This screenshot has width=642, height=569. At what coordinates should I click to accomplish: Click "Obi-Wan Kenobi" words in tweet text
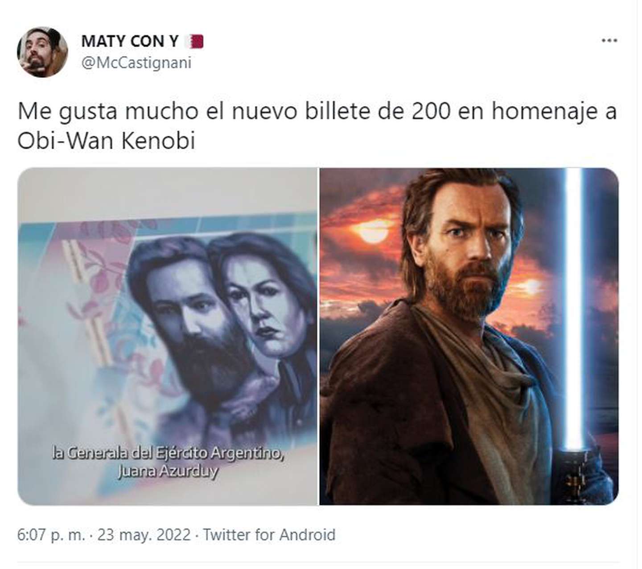[106, 141]
